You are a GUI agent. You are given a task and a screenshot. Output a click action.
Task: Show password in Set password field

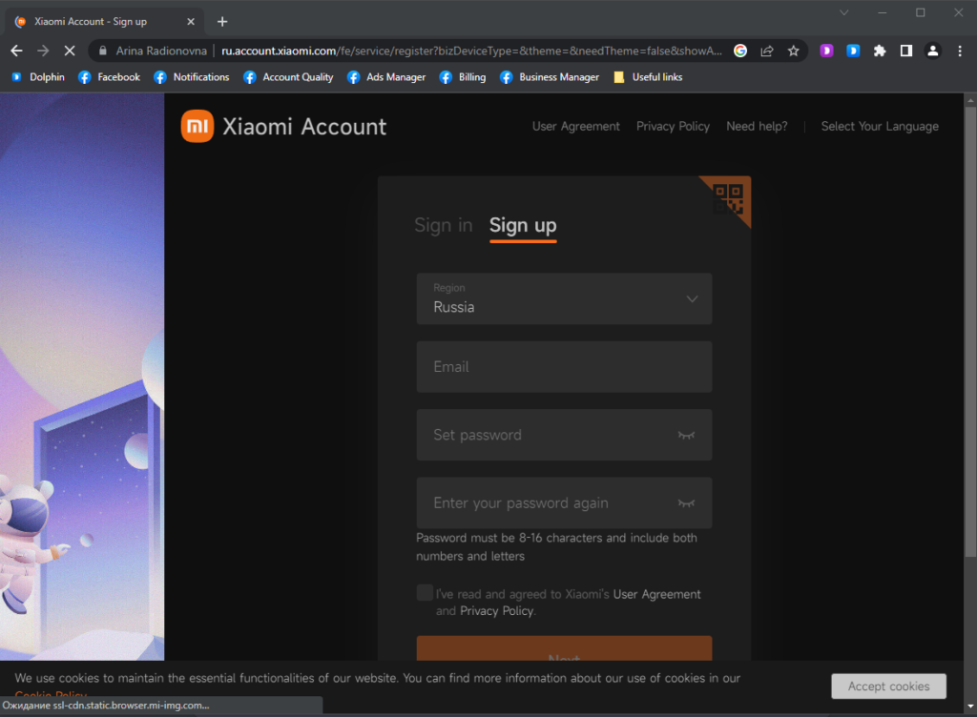(686, 435)
